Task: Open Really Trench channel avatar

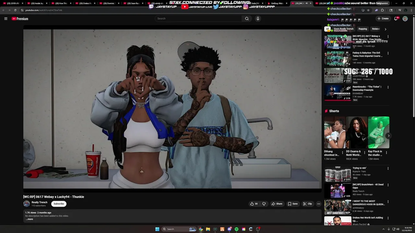Action: [x=27, y=204]
